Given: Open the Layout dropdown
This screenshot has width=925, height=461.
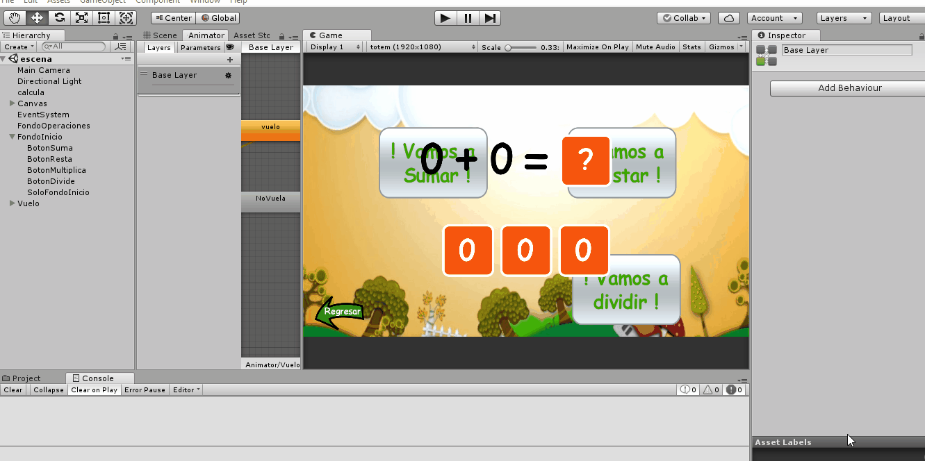Looking at the screenshot, I should pyautogui.click(x=901, y=18).
